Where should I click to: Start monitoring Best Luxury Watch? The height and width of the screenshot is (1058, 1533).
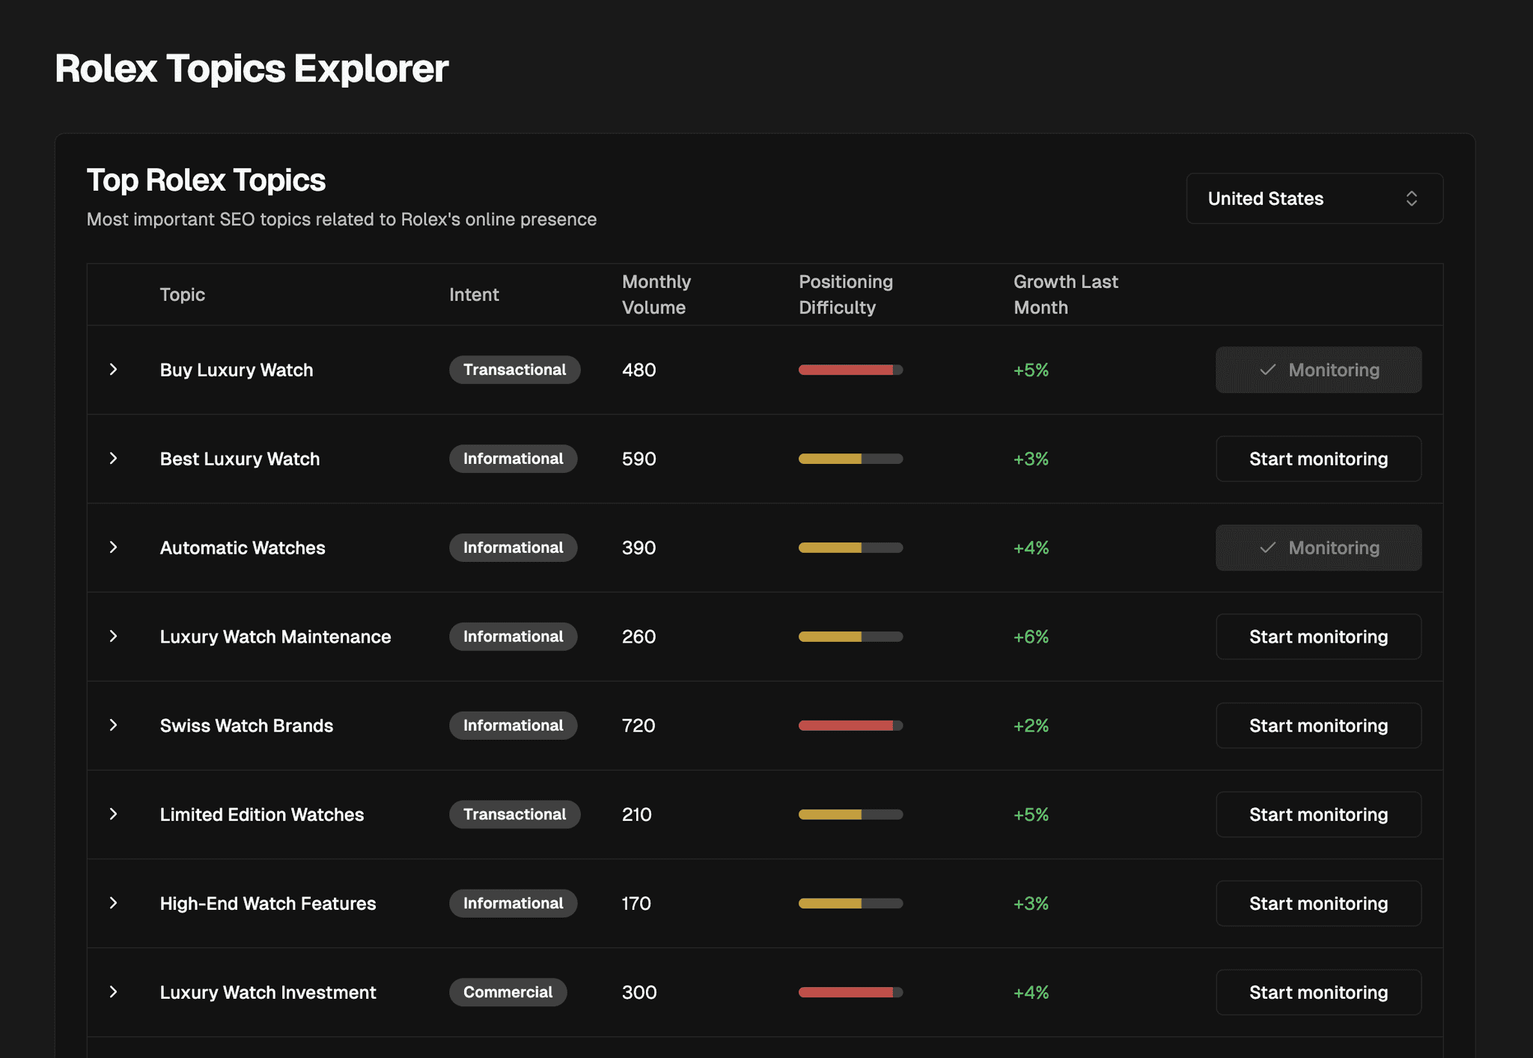pos(1318,459)
